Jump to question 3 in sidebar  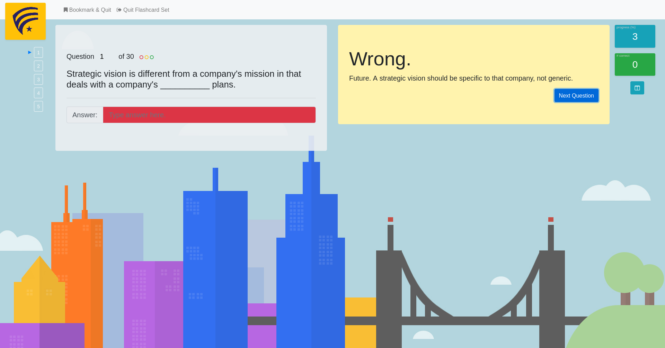pos(38,80)
